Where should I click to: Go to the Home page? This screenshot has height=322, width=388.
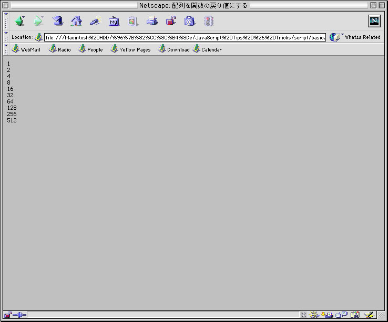click(x=76, y=21)
